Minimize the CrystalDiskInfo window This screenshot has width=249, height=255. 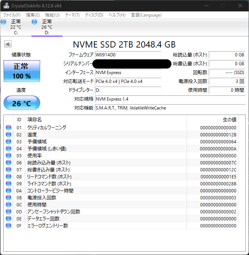coord(207,6)
